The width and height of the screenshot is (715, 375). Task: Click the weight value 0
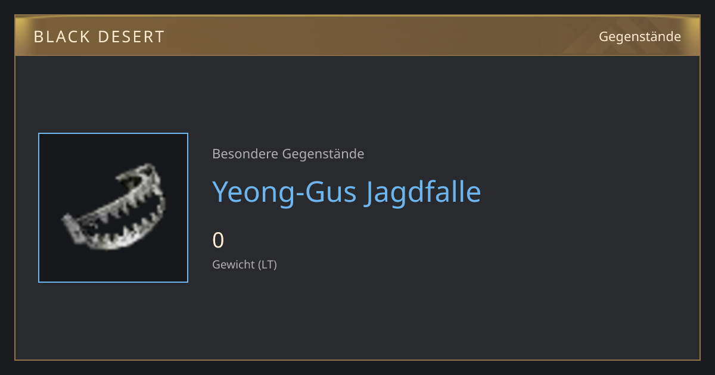point(218,240)
